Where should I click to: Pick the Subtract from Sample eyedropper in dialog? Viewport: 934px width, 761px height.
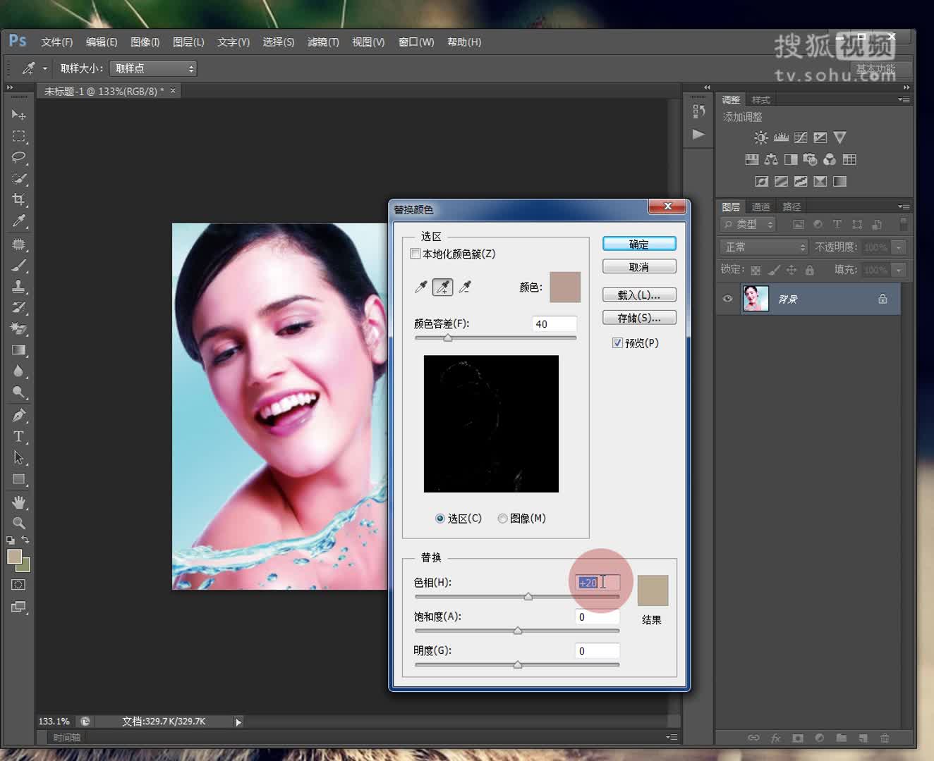[465, 287]
